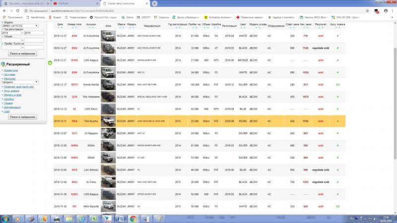
Task: Go back to the previous page
Action: coord(4,11)
